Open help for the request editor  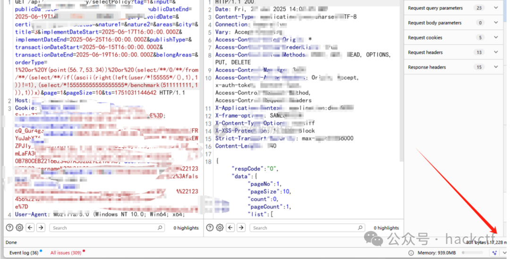(10, 228)
